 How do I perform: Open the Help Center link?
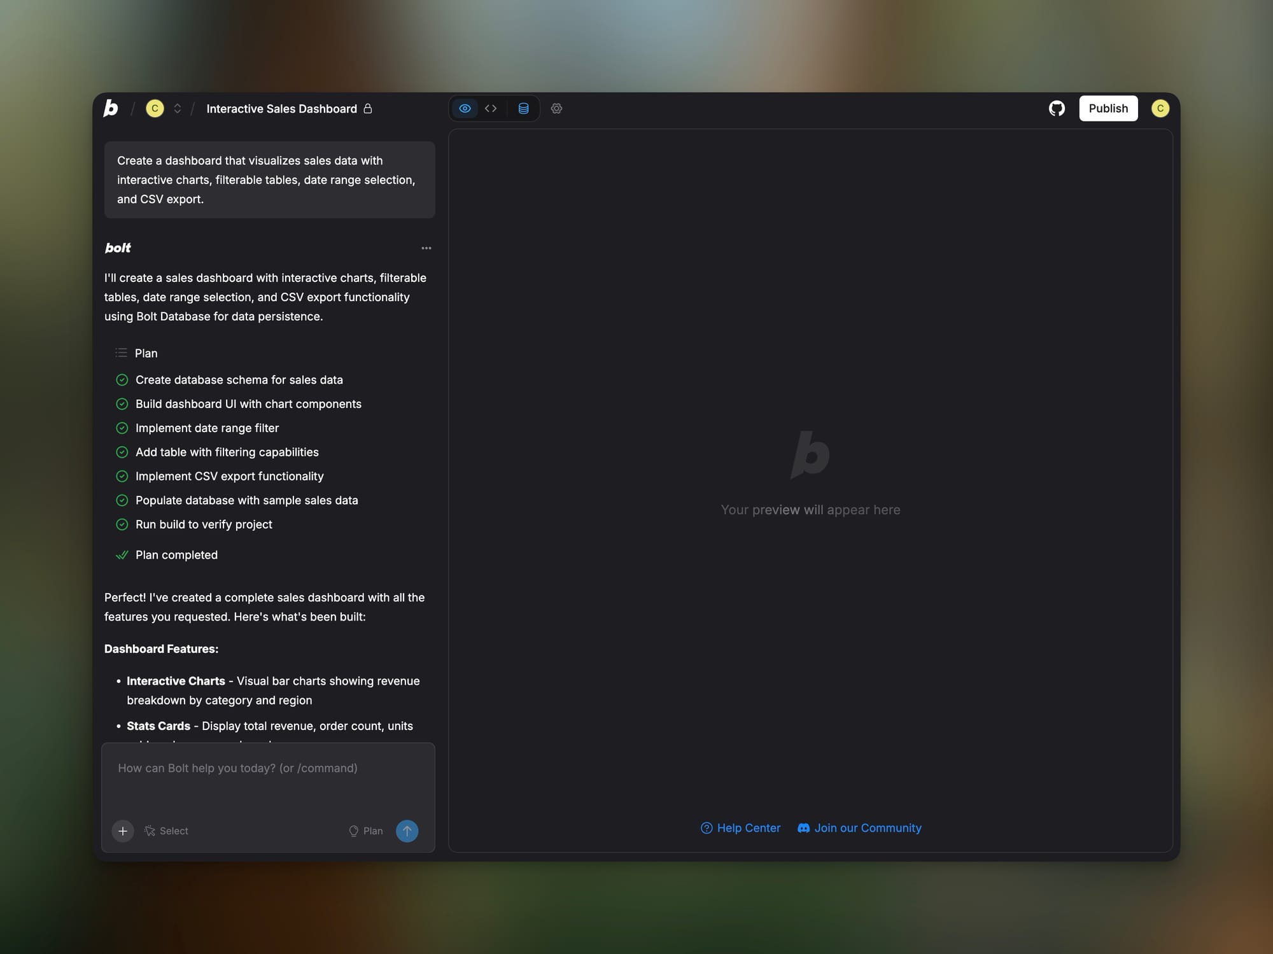(x=741, y=828)
